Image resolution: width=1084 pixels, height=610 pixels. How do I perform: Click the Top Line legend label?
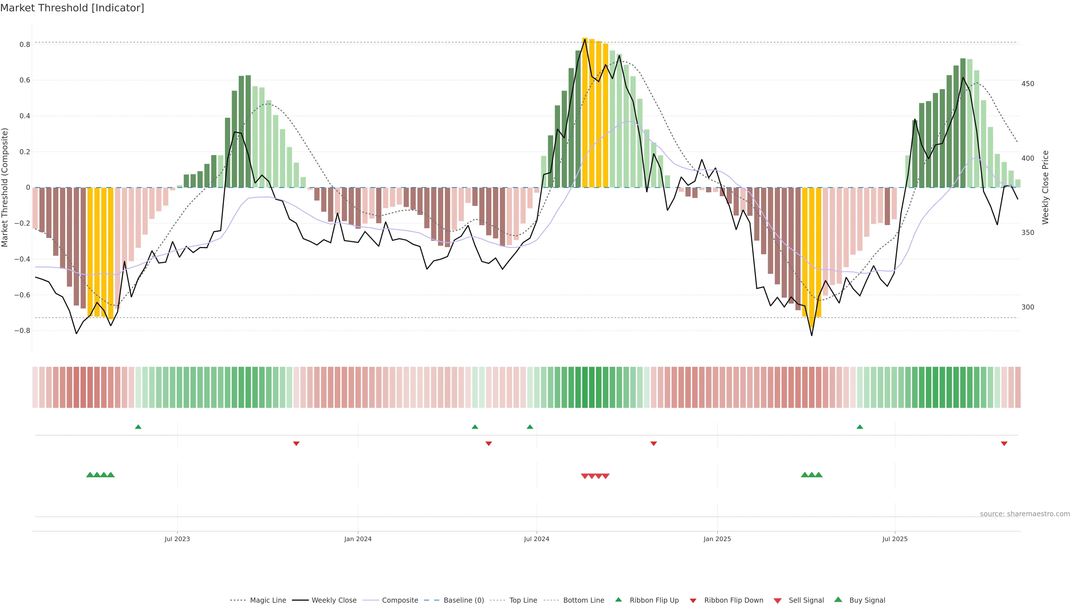(523, 600)
